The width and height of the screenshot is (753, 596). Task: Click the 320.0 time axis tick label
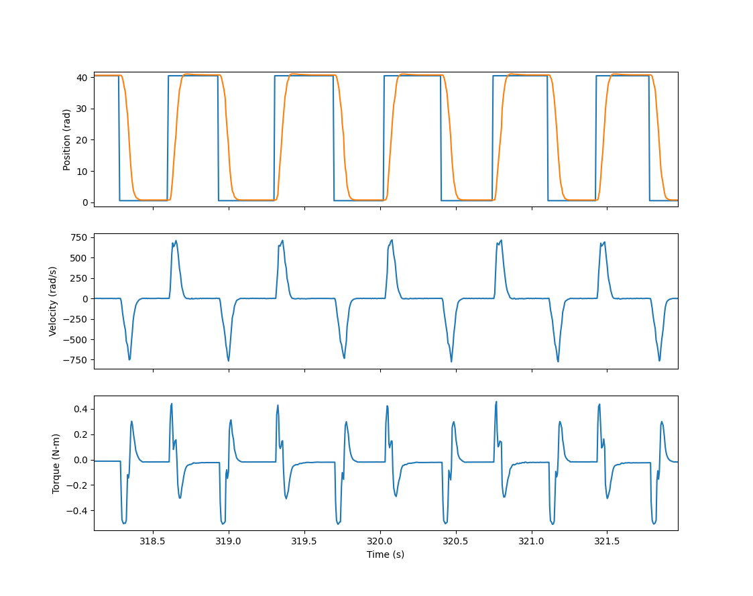(x=380, y=542)
